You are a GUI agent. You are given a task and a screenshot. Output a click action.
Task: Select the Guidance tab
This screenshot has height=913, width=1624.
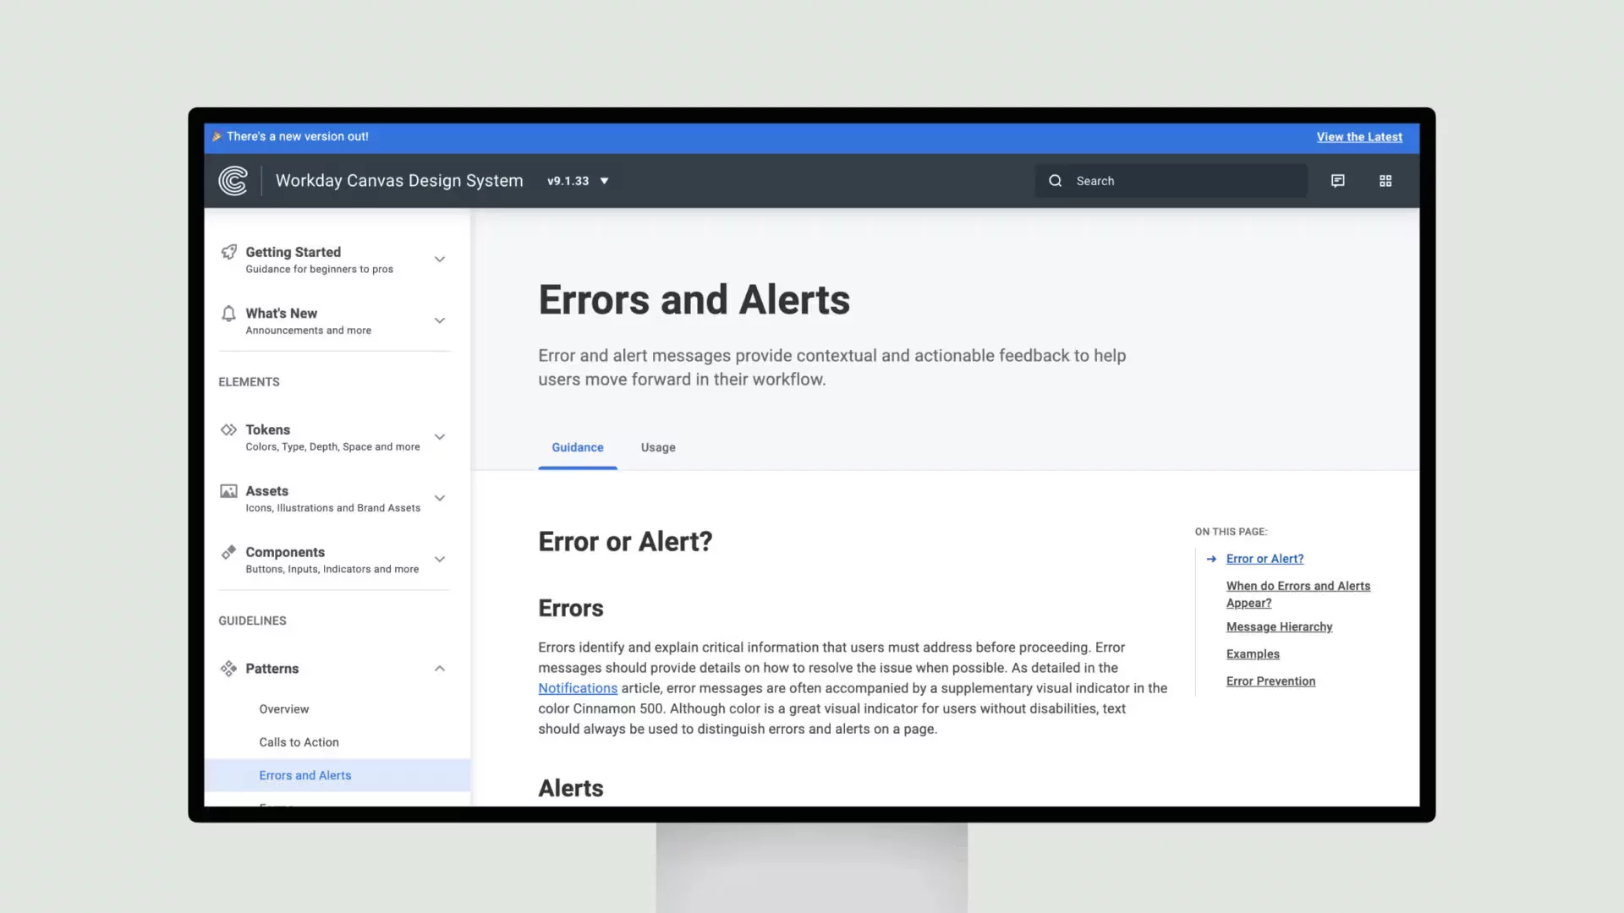577,446
